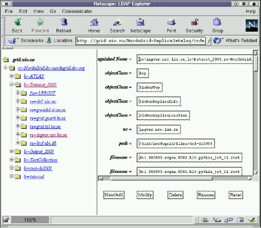261x228 pixels.
Task: Expand the re=grendel.it.uu.se node
Action: pyautogui.click(x=18, y=109)
